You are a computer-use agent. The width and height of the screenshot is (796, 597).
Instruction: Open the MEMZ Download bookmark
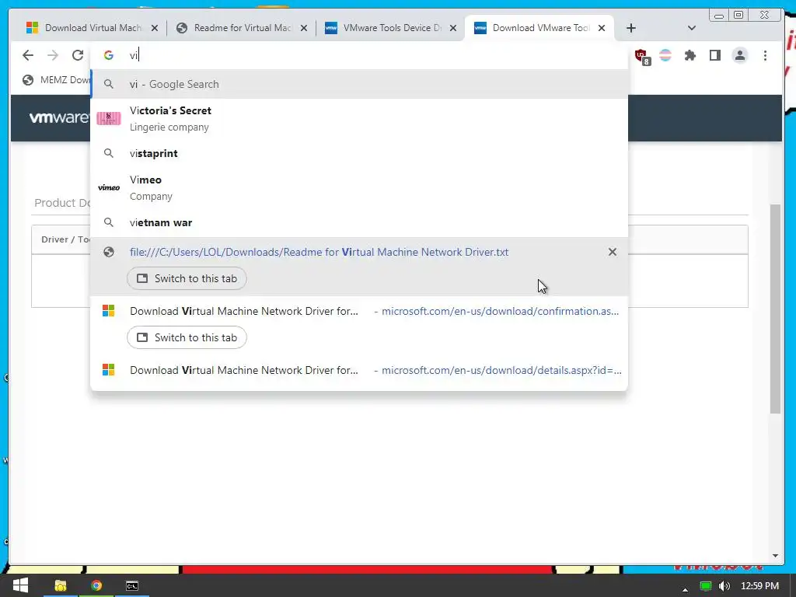(x=56, y=80)
